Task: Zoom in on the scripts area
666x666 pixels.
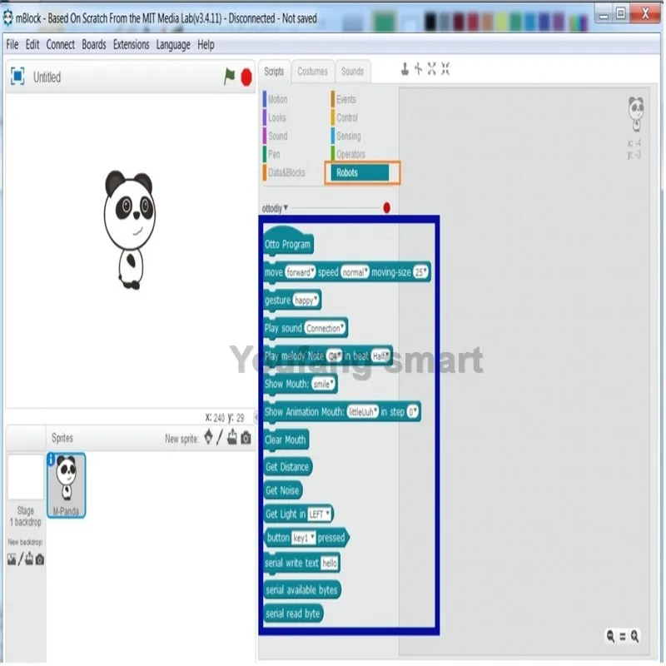Action: 634,636
